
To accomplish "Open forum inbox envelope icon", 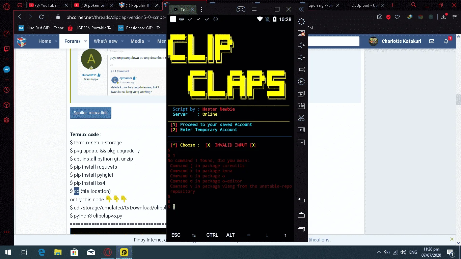I will click(x=432, y=41).
